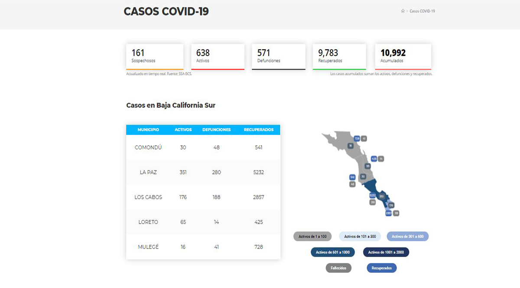The width and height of the screenshot is (520, 288).
Task: Click 'Casos COVID-19' breadcrumb link
Action: (422, 11)
